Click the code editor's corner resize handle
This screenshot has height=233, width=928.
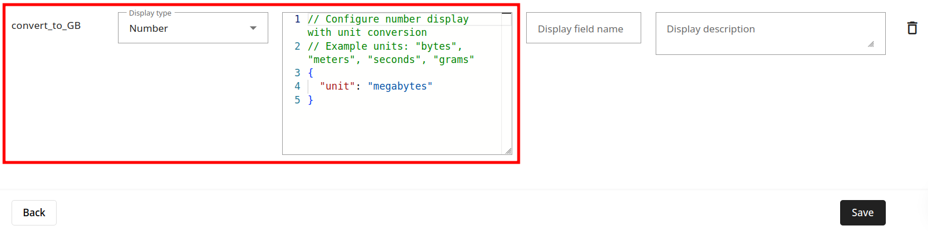pyautogui.click(x=508, y=151)
